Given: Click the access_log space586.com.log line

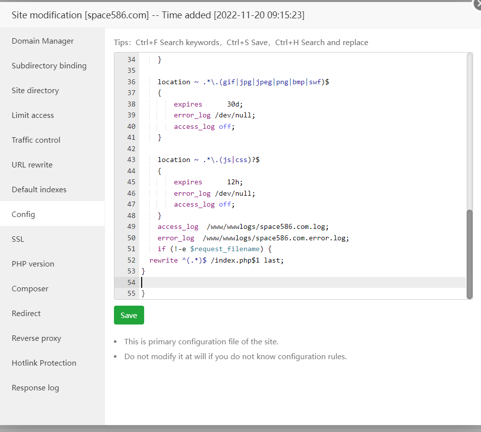Looking at the screenshot, I should coord(243,227).
